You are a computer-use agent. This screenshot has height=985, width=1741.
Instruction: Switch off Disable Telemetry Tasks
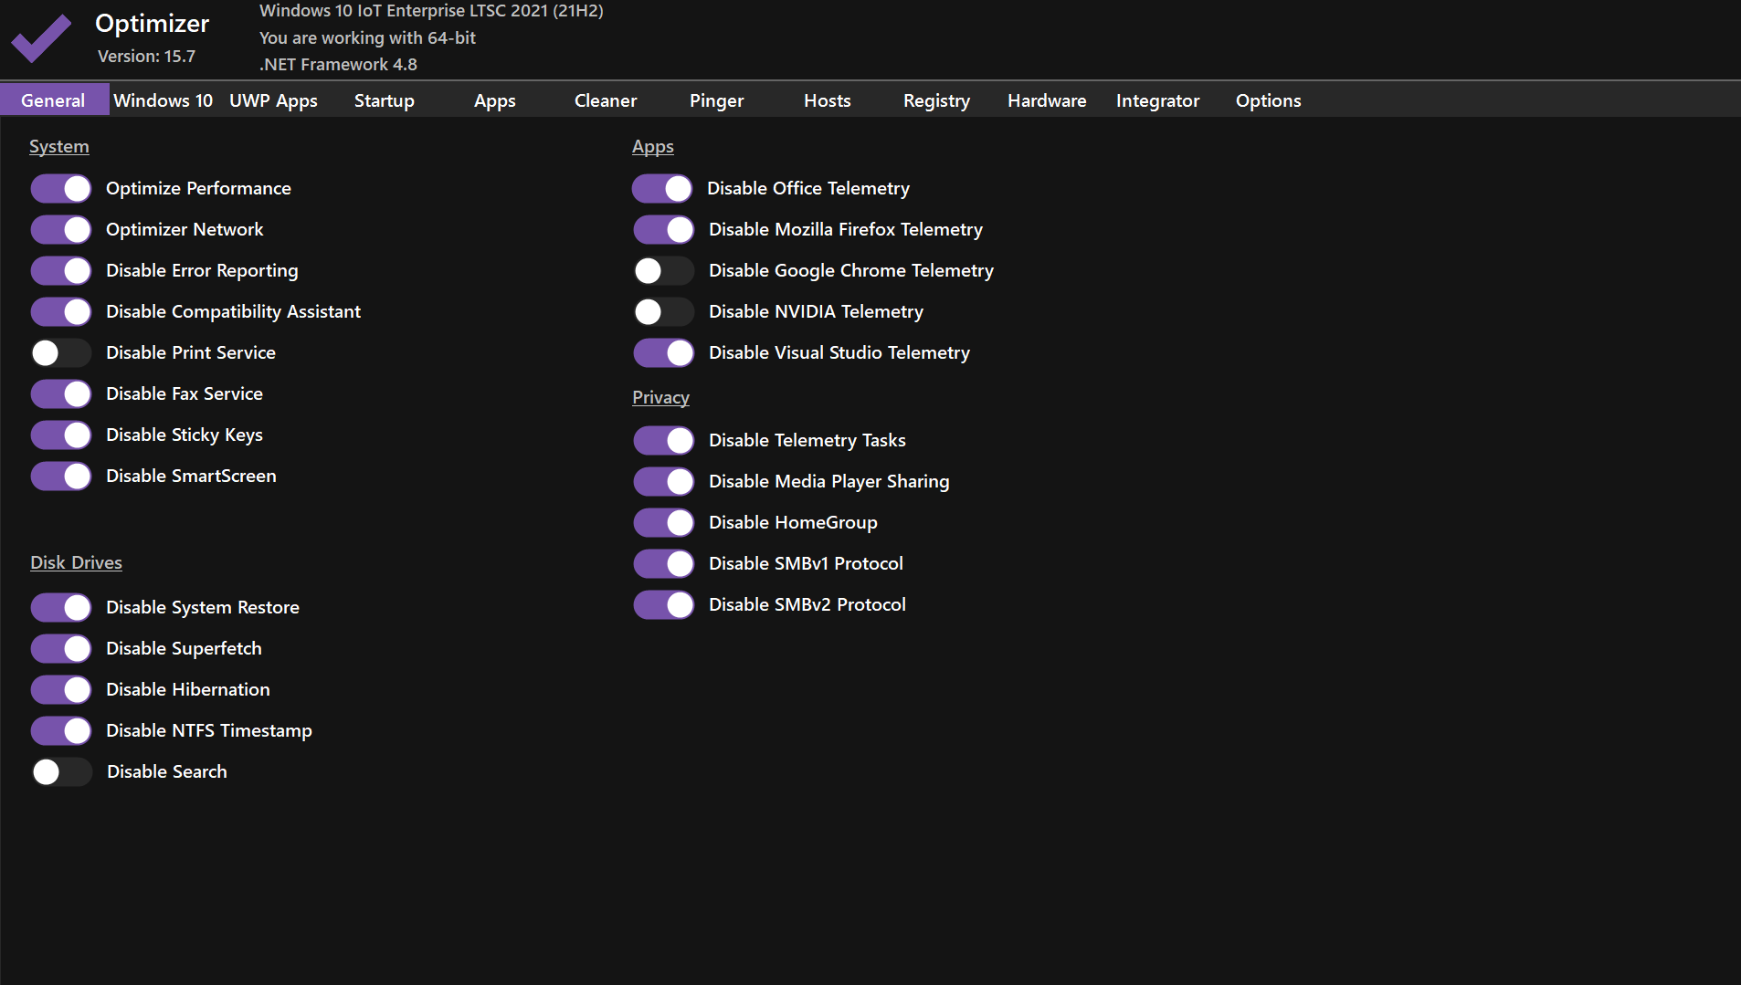click(663, 440)
